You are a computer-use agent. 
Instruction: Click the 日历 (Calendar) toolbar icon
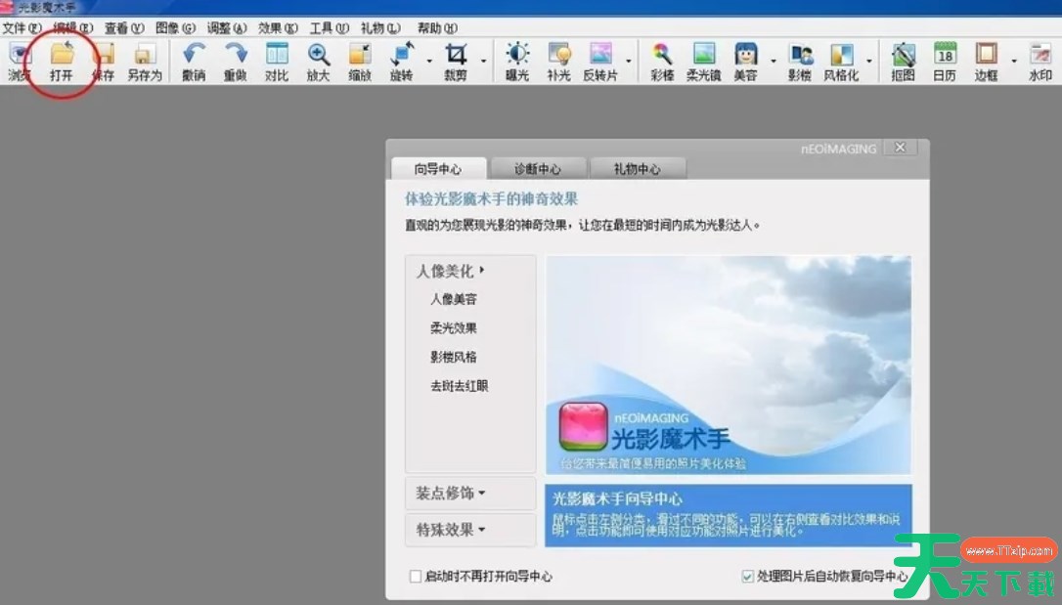pyautogui.click(x=945, y=61)
